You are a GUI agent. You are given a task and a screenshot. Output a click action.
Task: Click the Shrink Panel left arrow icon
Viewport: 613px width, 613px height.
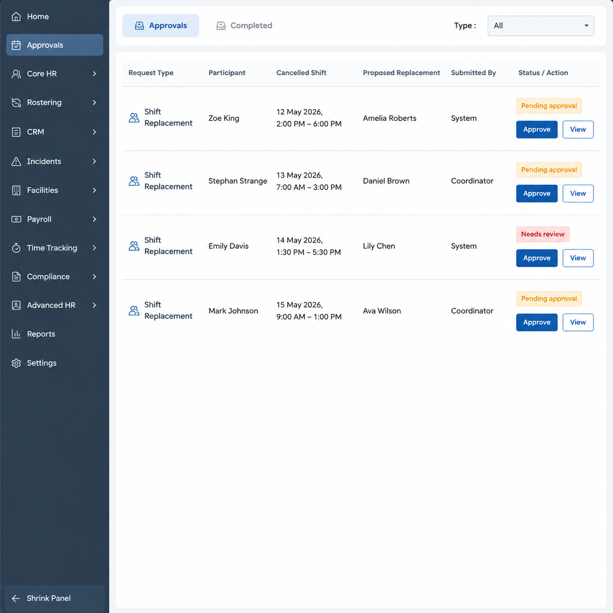[x=16, y=598]
